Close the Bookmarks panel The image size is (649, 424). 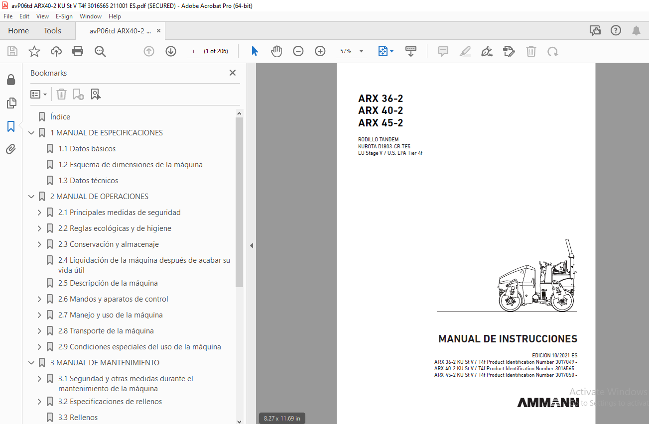(233, 73)
